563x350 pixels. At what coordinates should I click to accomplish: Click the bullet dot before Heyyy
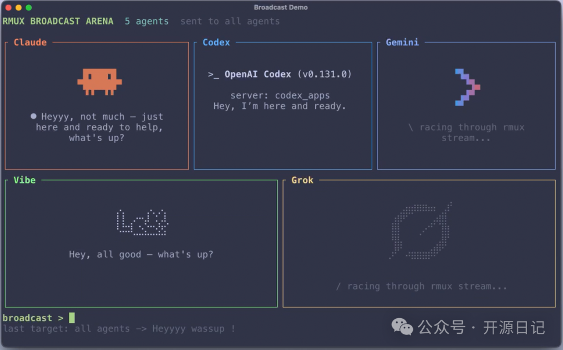pyautogui.click(x=33, y=116)
